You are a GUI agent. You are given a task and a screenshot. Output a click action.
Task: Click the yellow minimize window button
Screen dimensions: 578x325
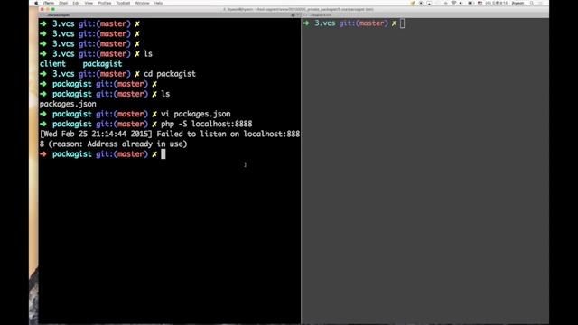[48, 9]
